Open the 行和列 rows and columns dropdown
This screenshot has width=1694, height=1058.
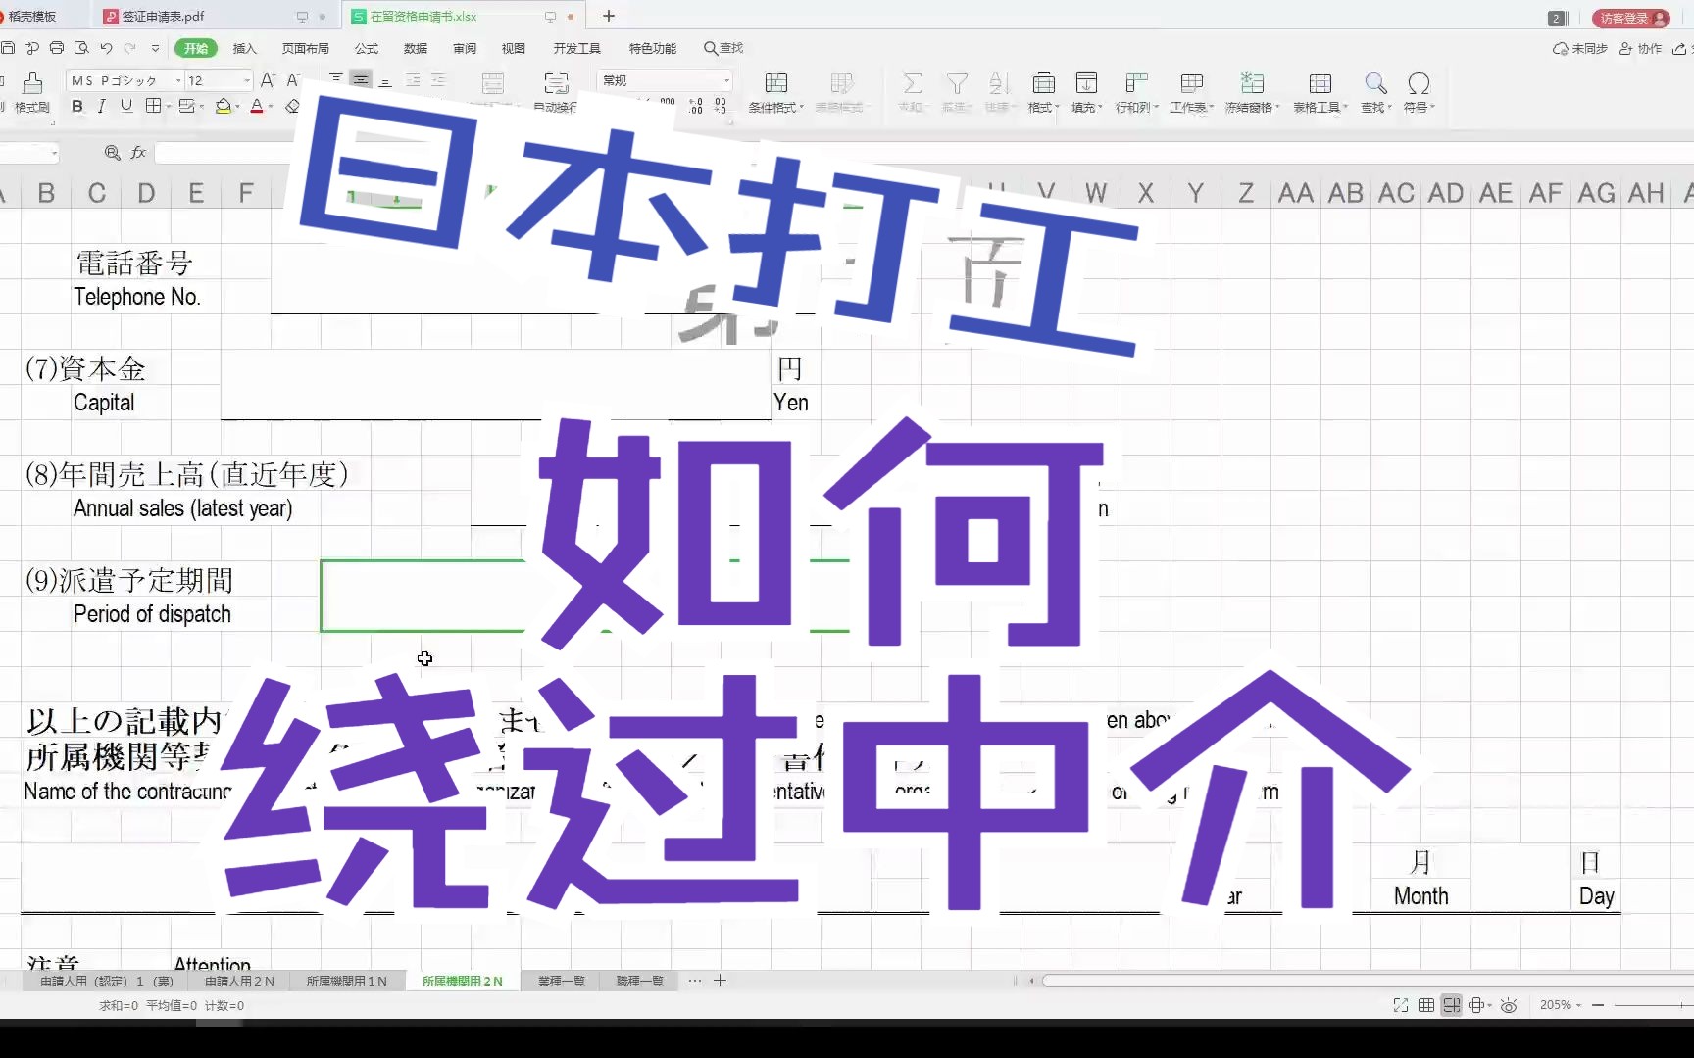point(1136,93)
